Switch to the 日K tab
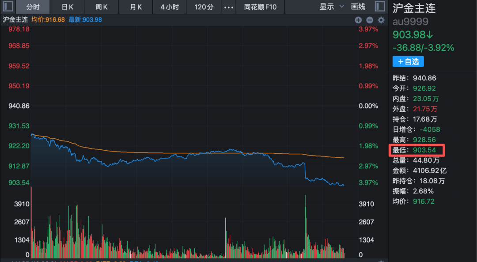 click(x=67, y=7)
